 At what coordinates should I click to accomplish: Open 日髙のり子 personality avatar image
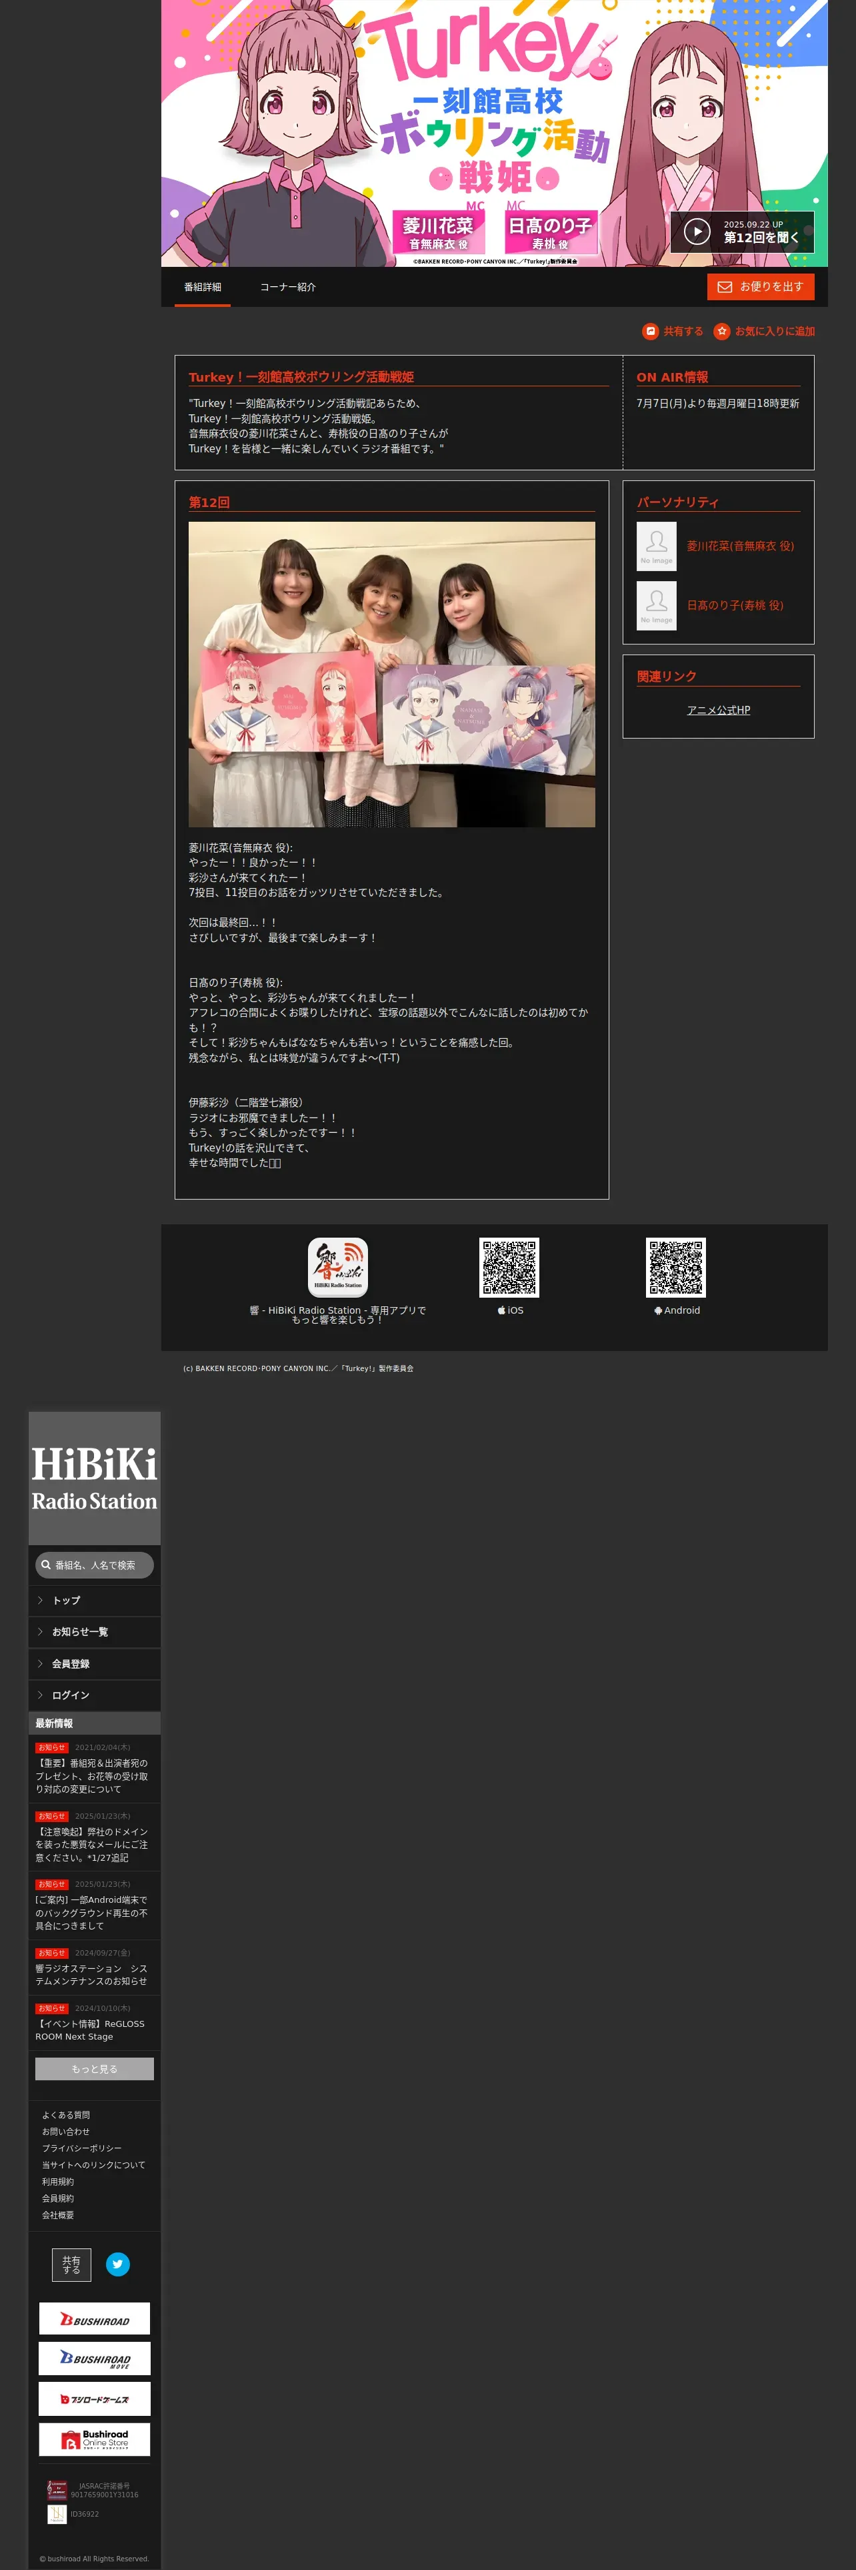click(x=657, y=606)
